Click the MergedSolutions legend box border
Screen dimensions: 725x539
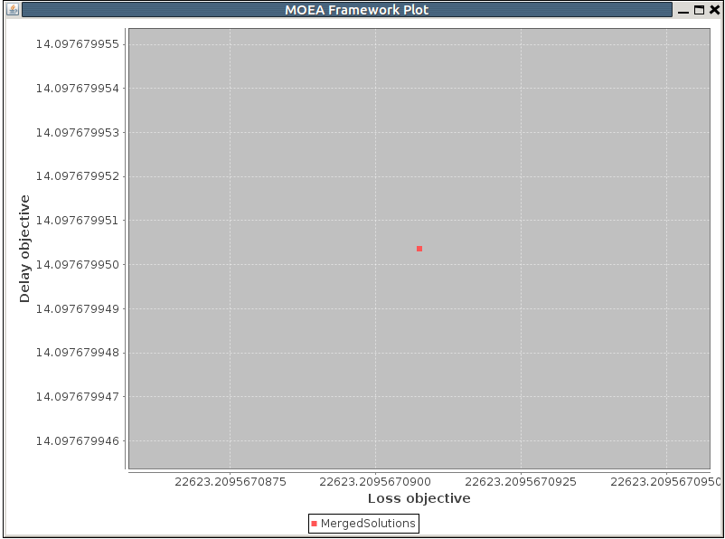(x=363, y=515)
